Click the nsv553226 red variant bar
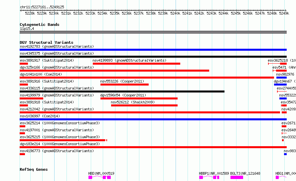This screenshot has width=296, height=181. [125, 85]
